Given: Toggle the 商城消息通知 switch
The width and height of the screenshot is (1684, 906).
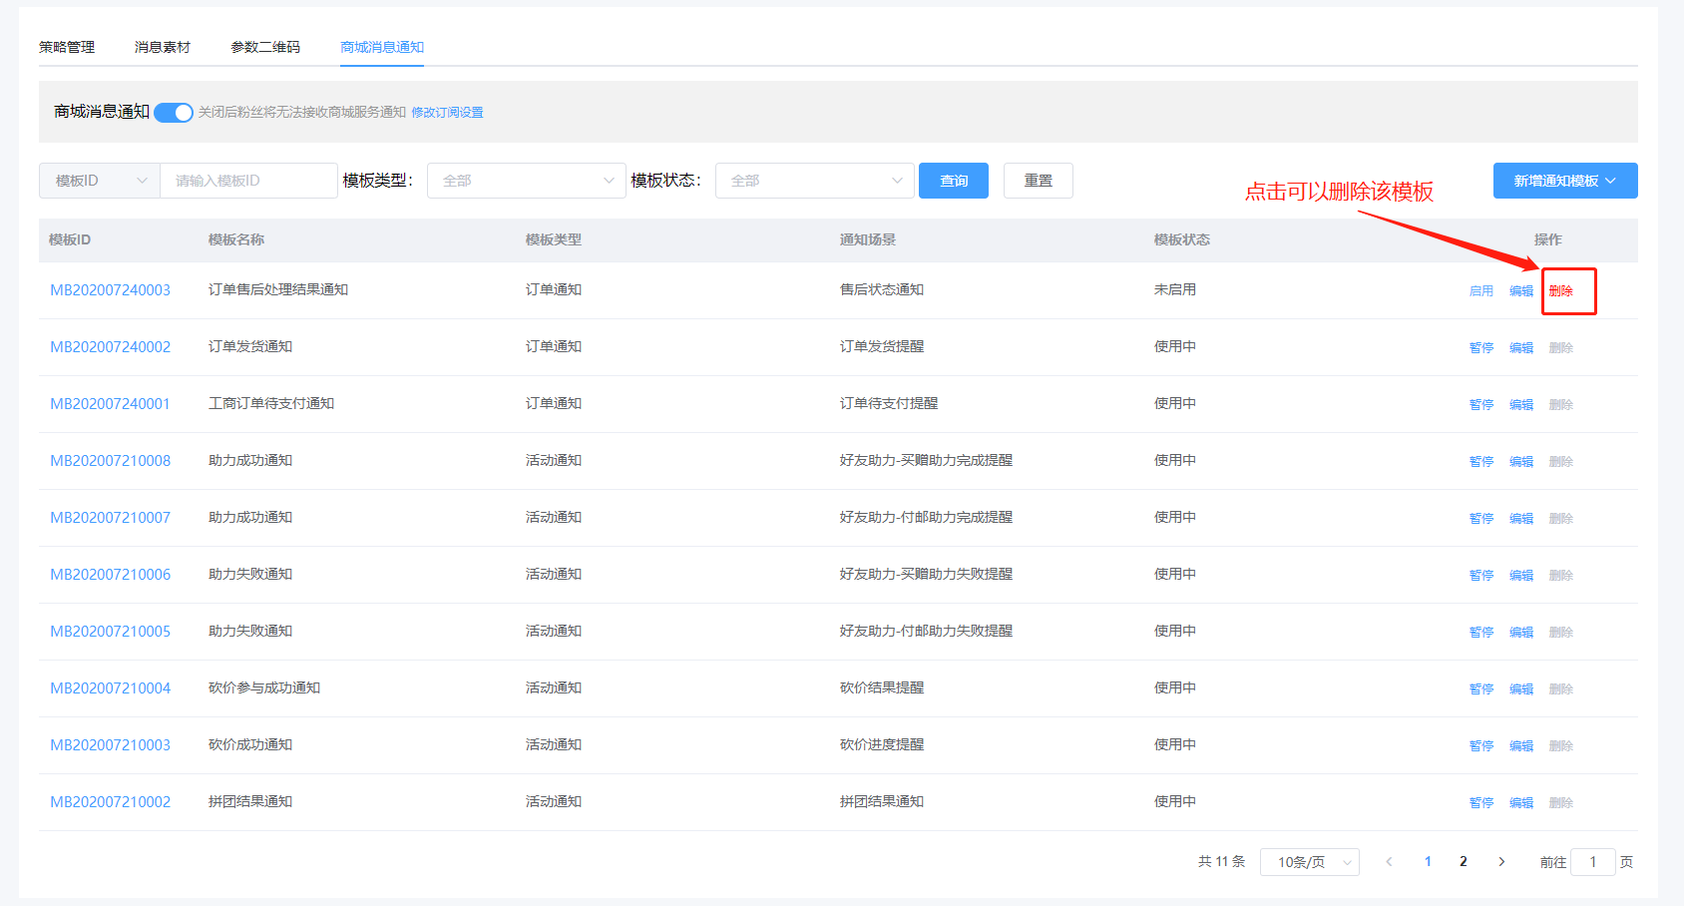Looking at the screenshot, I should pyautogui.click(x=174, y=113).
